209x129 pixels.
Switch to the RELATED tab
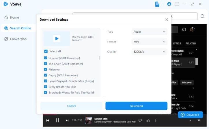(x=191, y=44)
